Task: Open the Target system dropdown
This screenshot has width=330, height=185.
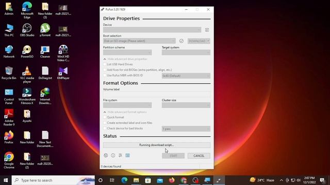Action: coord(186,52)
